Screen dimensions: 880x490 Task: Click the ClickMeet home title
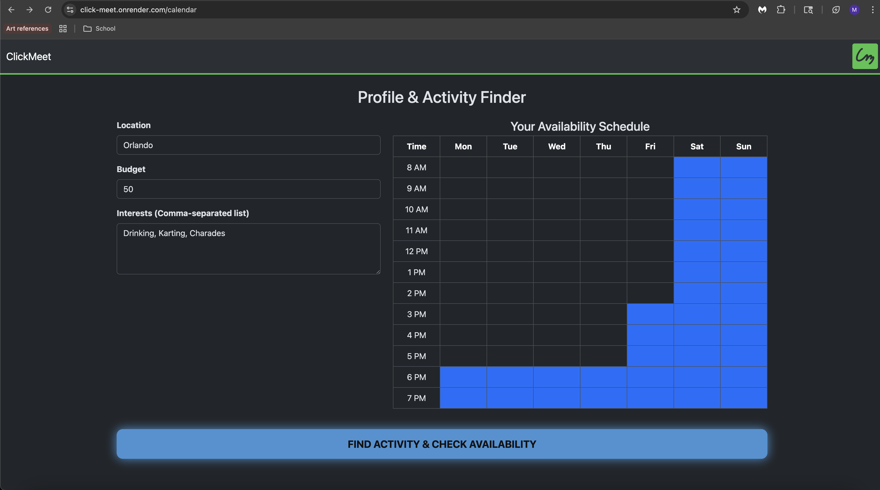pos(29,57)
